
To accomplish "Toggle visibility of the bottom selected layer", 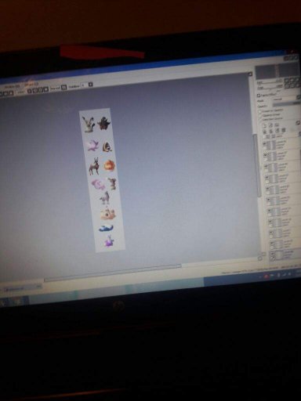I will click(x=273, y=253).
